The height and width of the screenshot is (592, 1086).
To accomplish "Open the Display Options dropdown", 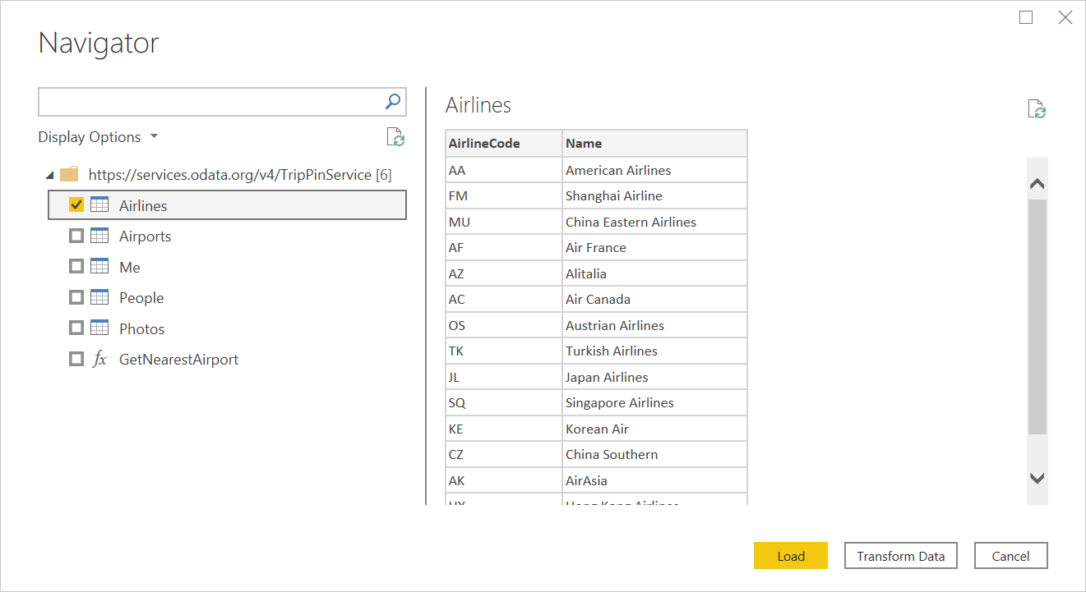I will point(98,137).
